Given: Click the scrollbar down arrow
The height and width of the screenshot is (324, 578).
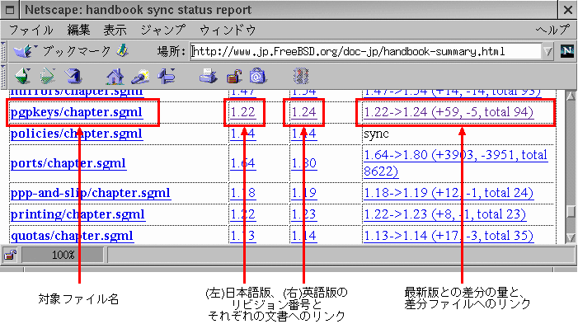Looking at the screenshot, I should click(x=571, y=237).
